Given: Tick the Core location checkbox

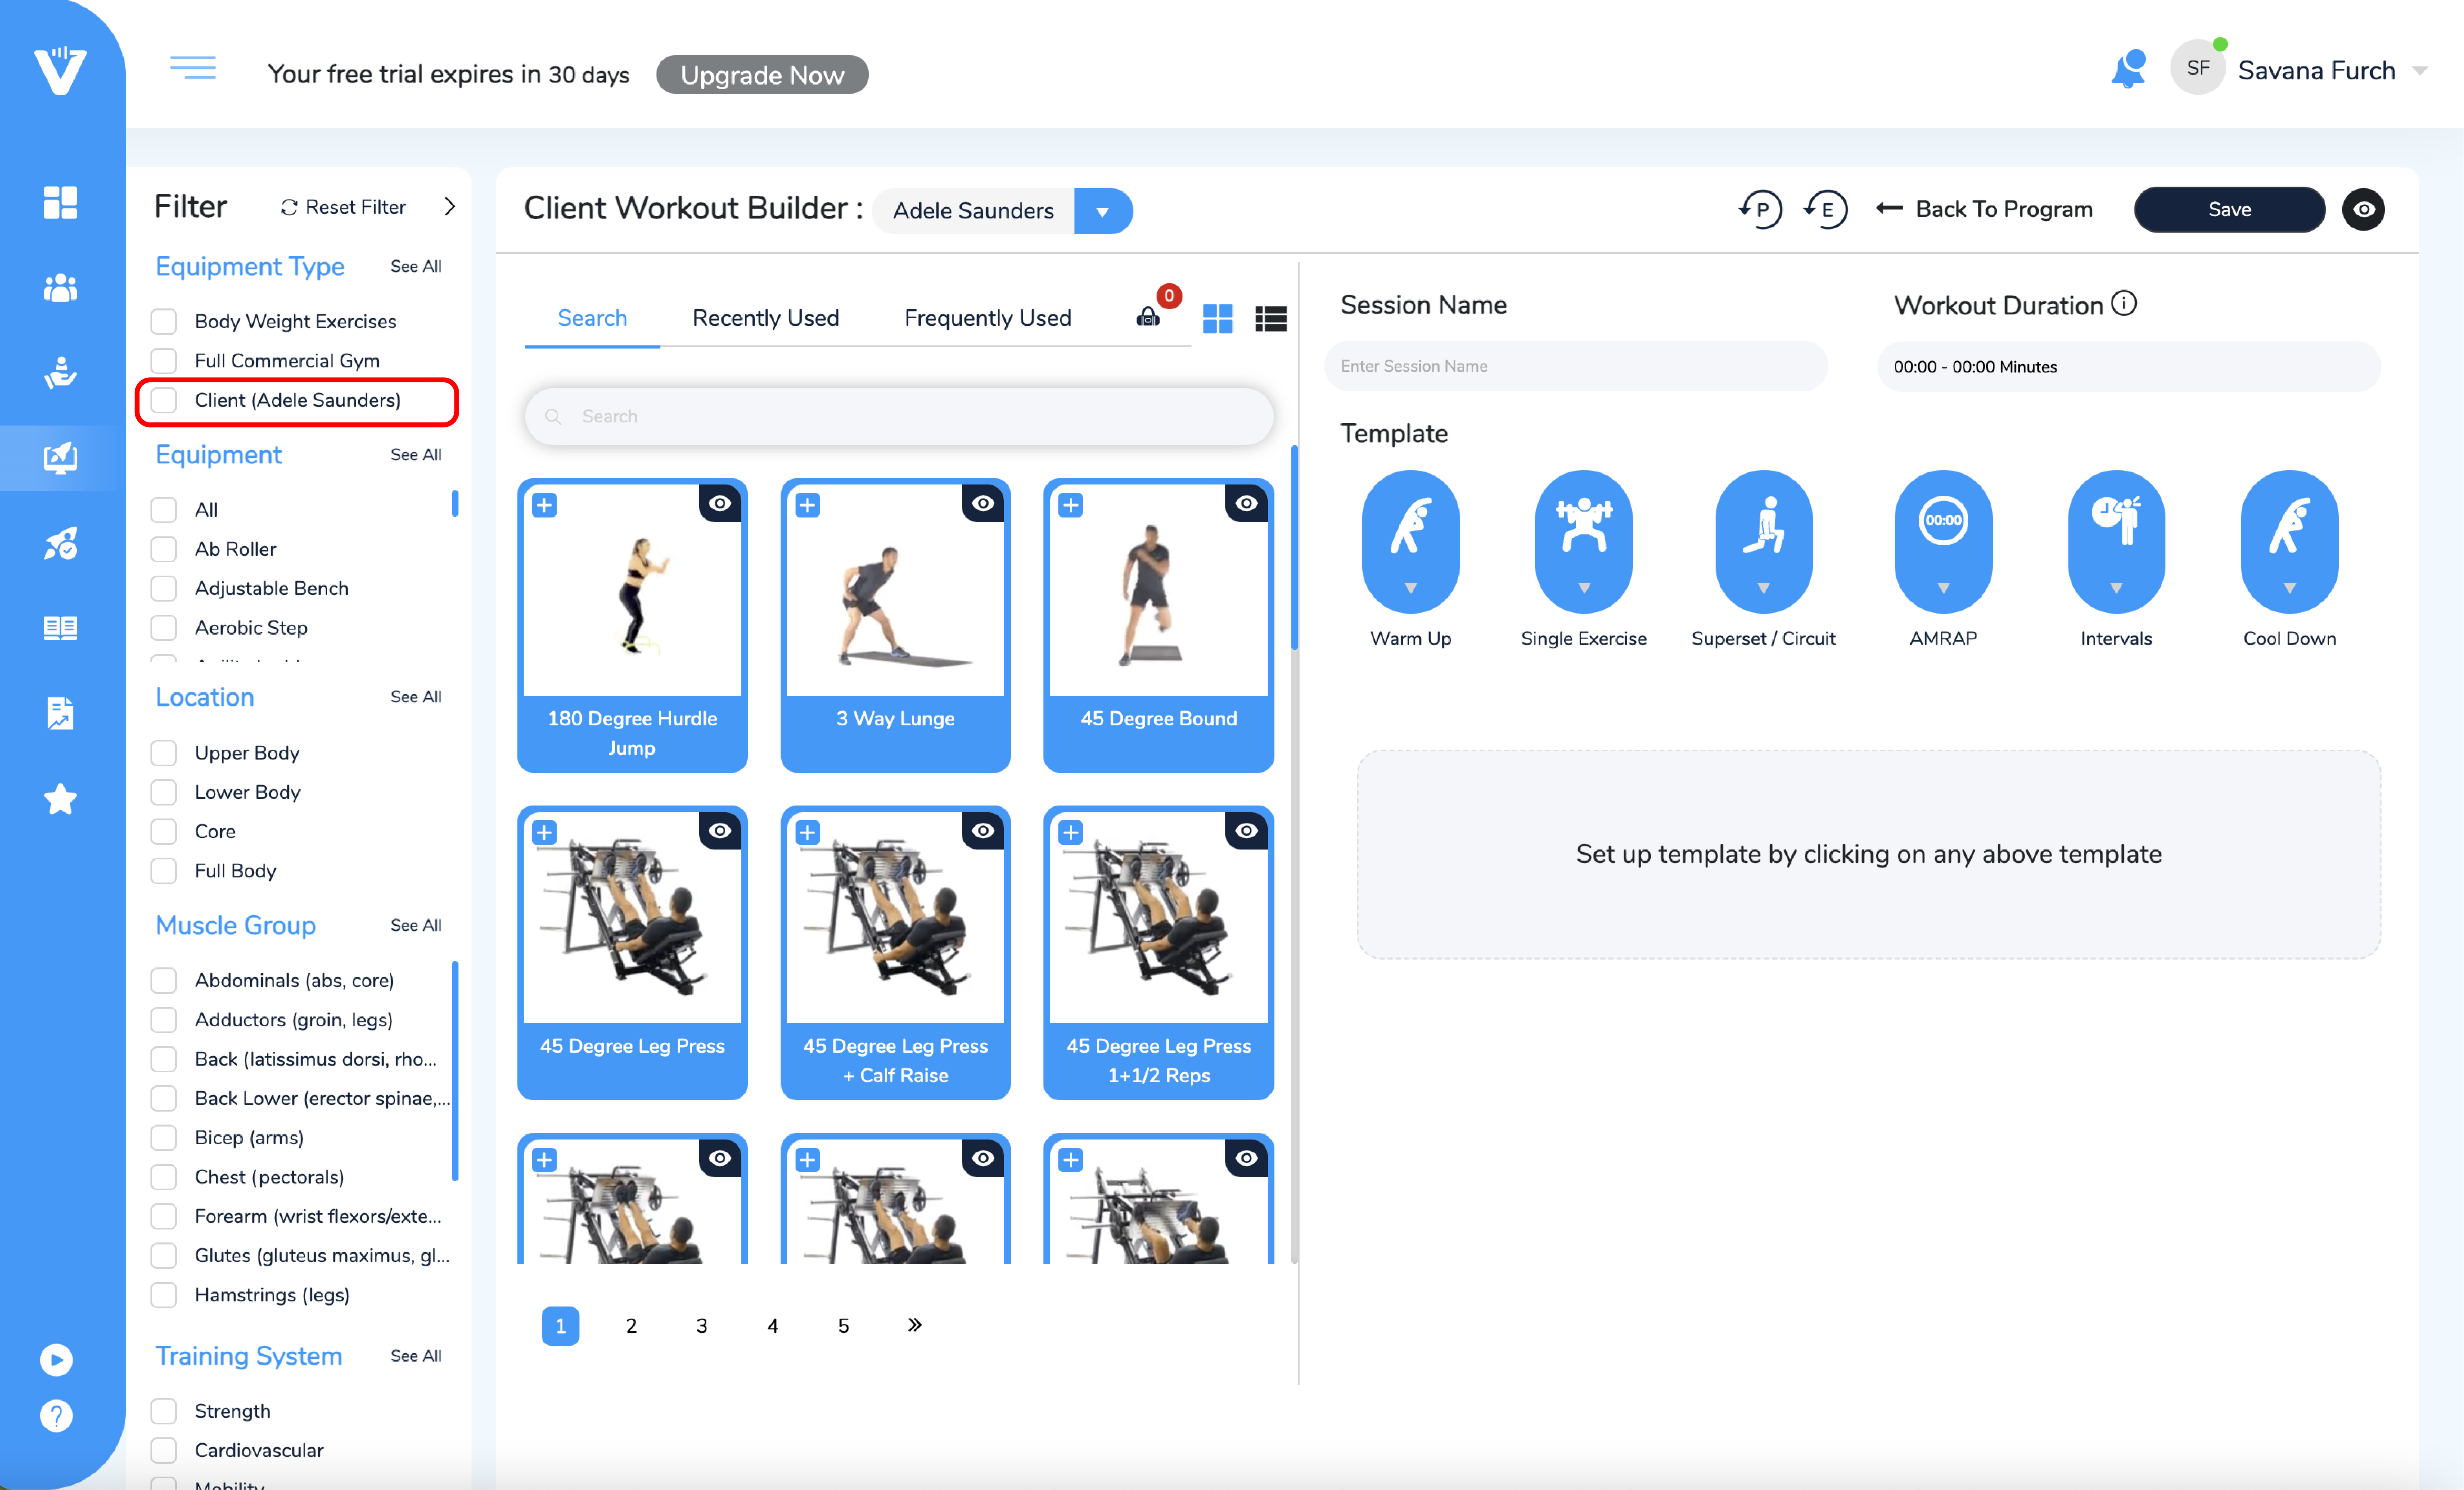Looking at the screenshot, I should coord(163,831).
